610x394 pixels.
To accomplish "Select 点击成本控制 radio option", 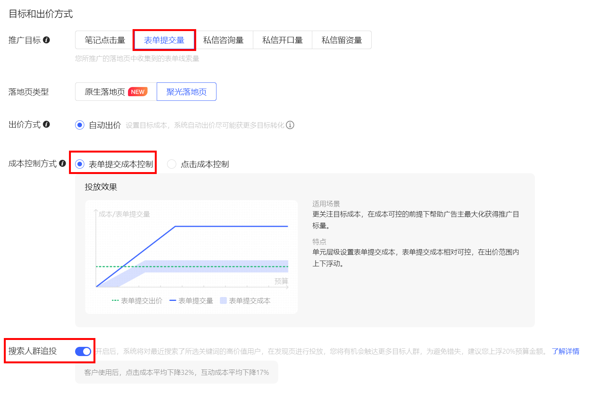I will [172, 164].
